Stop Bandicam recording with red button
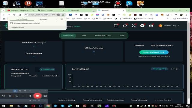 click(x=37, y=96)
